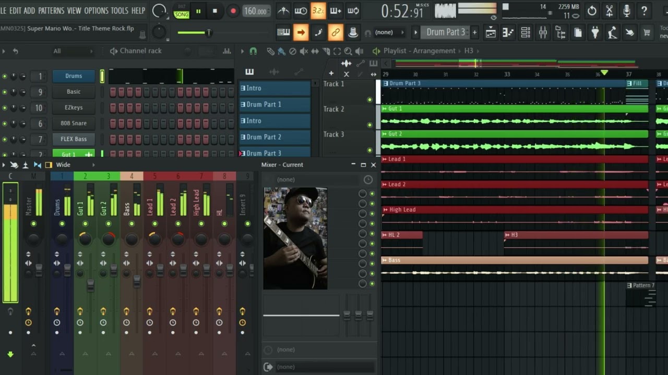This screenshot has width=668, height=375.
Task: Click the record button
Action: 233,11
